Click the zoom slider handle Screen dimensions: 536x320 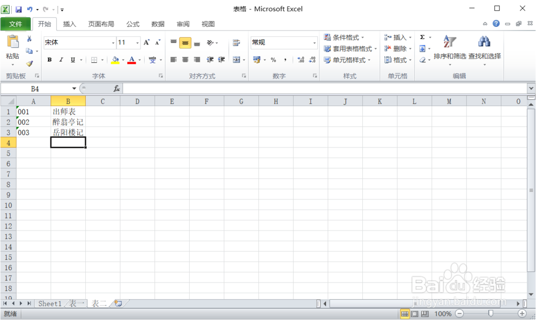coord(491,314)
